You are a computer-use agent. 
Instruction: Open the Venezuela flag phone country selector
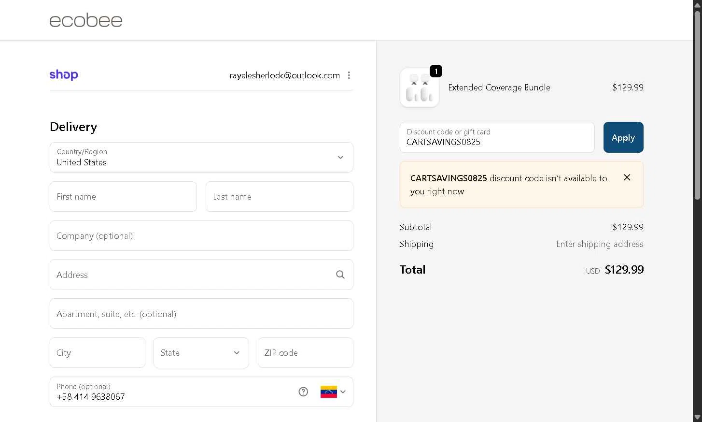pos(333,392)
